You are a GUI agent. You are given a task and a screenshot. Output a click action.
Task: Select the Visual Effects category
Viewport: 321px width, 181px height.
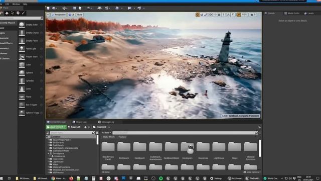tap(7, 43)
